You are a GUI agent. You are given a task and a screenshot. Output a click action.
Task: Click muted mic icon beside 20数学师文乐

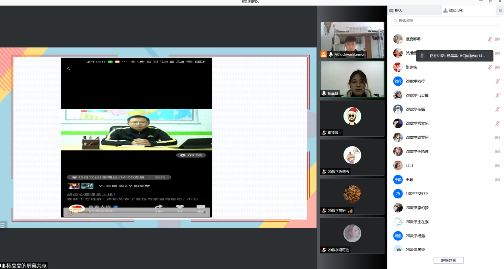click(497, 124)
